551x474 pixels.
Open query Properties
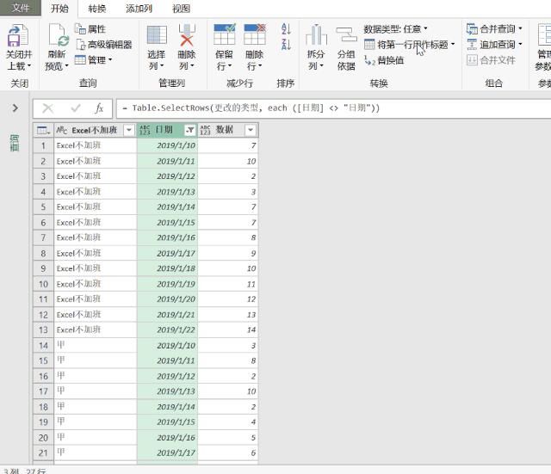tap(90, 28)
